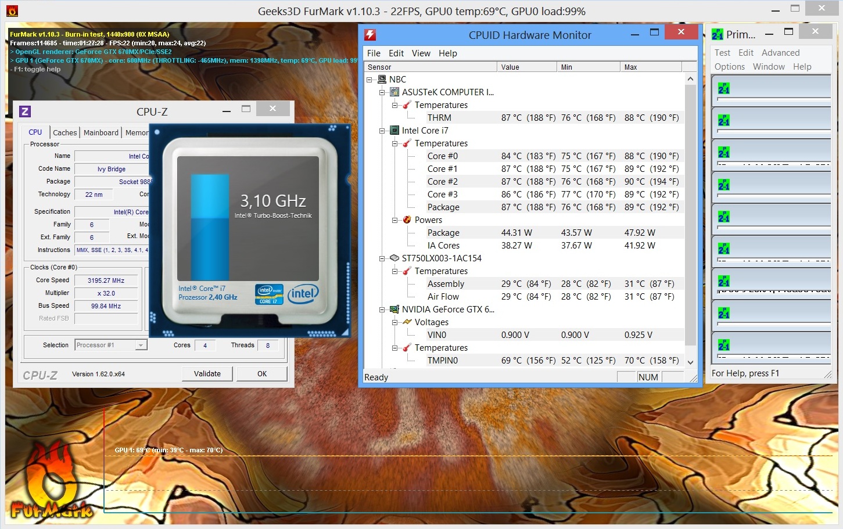This screenshot has width=843, height=529.
Task: Collapse the Voltages node
Action: [394, 322]
